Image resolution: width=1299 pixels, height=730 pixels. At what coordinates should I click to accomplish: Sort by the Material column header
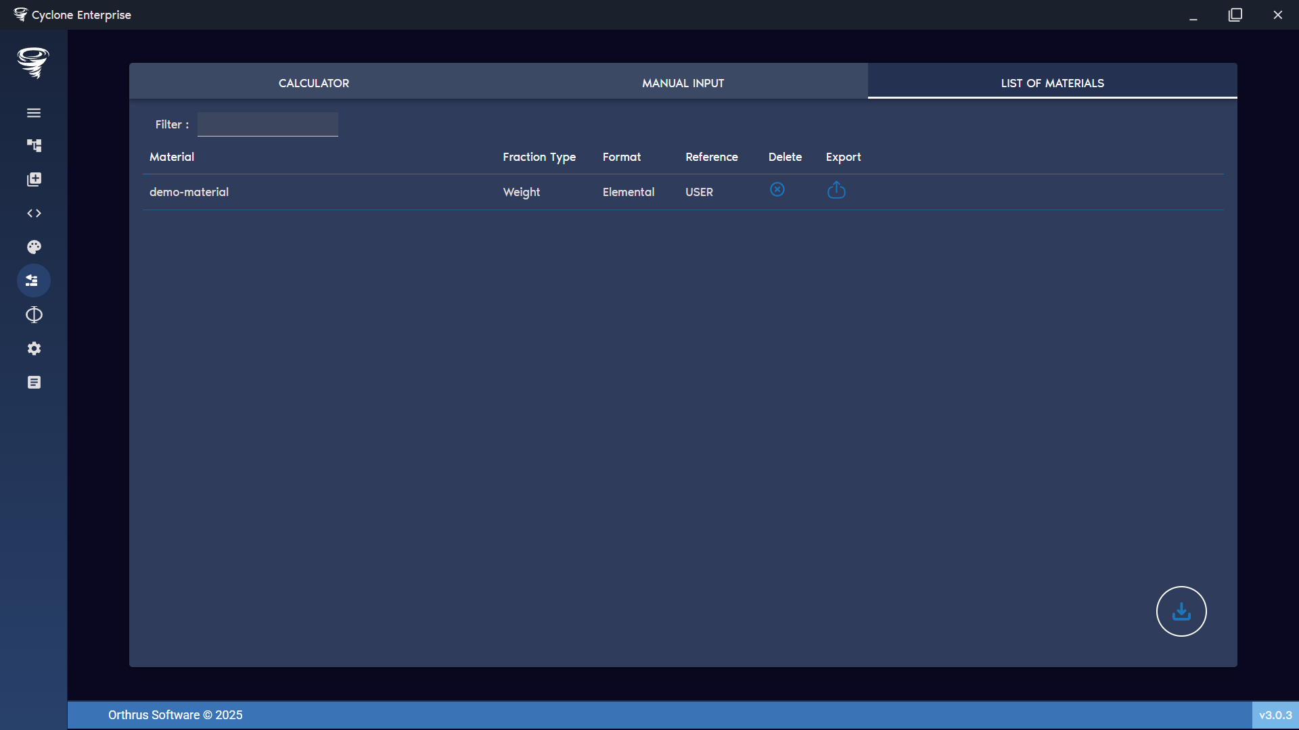[171, 156]
